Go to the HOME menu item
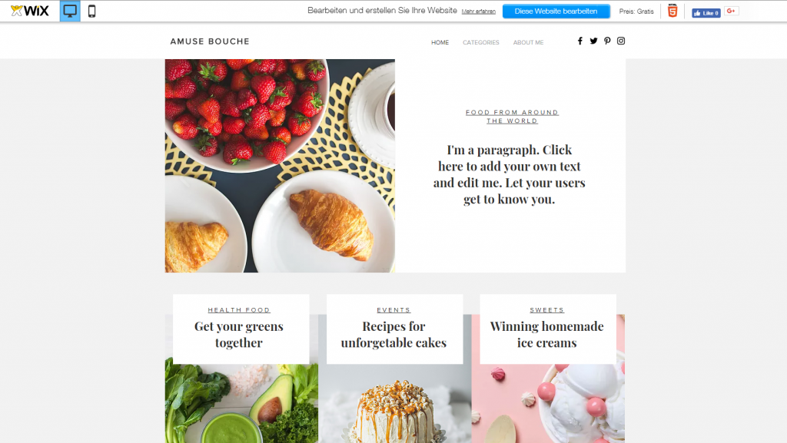 tap(440, 42)
